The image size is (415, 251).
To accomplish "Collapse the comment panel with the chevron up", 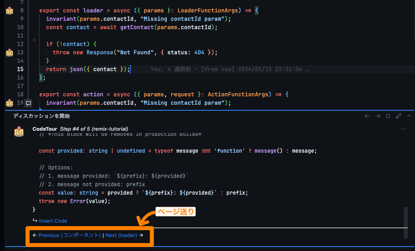I will [409, 116].
